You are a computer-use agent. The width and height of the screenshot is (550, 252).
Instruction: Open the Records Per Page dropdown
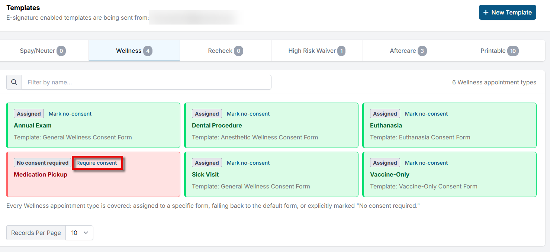pyautogui.click(x=79, y=233)
